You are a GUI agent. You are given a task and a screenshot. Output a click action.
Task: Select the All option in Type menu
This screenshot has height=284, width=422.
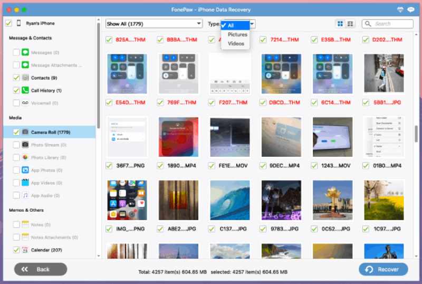(231, 25)
